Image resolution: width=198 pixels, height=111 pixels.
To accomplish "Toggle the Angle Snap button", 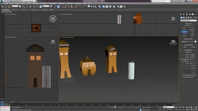I will 66,6.
